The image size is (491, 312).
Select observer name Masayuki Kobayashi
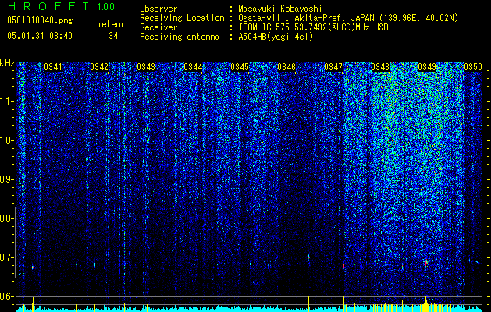coord(280,9)
